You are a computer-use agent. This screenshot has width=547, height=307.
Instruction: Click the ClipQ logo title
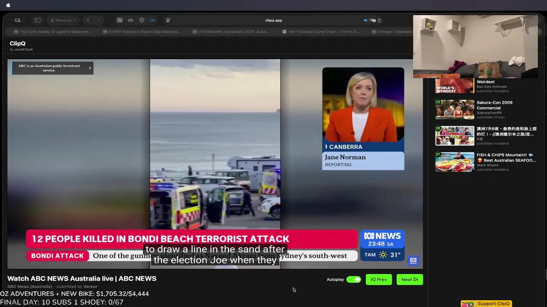click(18, 43)
